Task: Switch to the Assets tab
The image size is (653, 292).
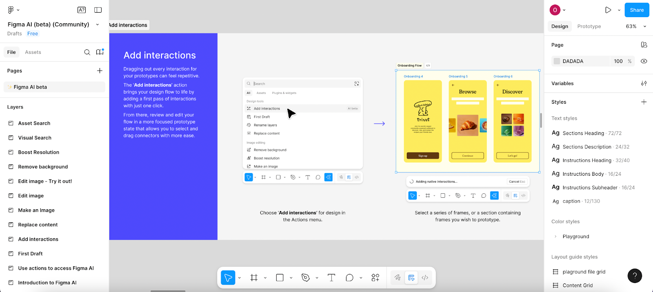Action: tap(33, 52)
